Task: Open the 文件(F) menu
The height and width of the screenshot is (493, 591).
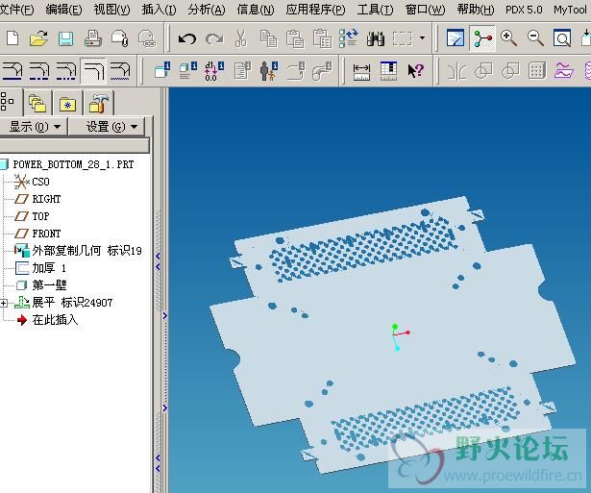Action: pyautogui.click(x=16, y=9)
